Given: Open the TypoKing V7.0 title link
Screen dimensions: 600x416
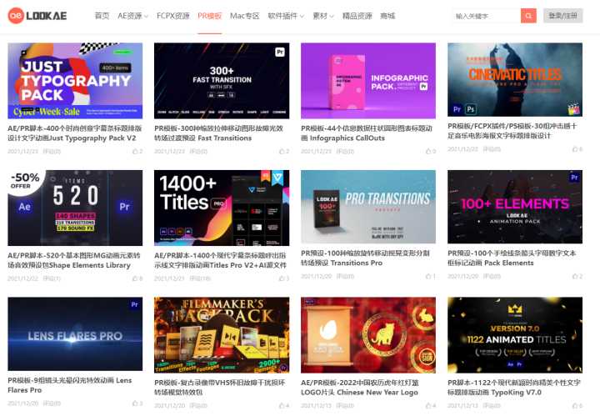Looking at the screenshot, I should click(514, 388).
